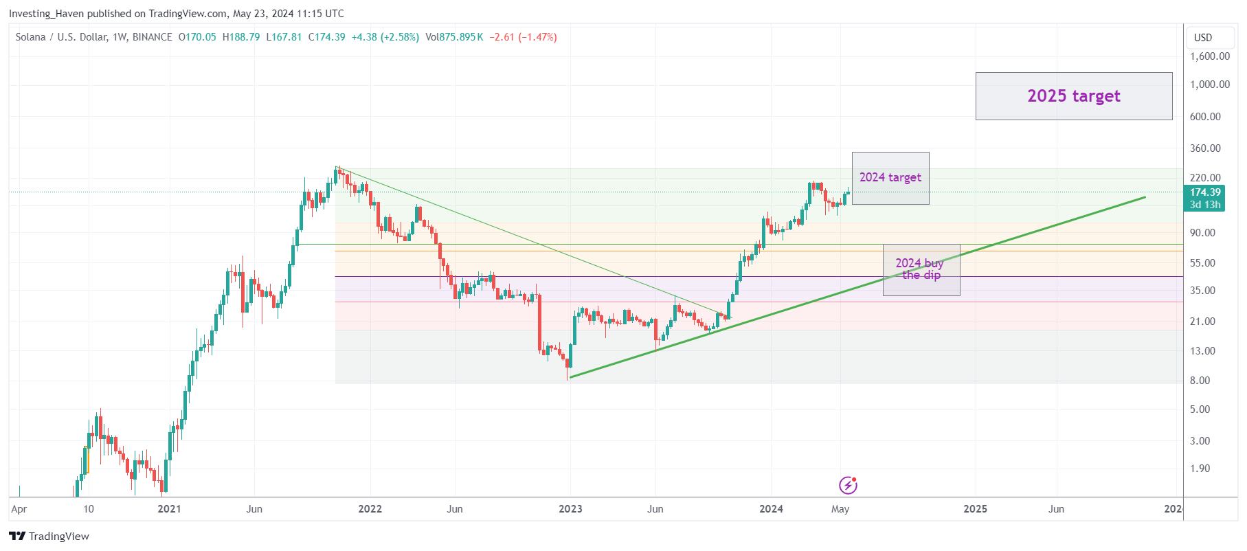This screenshot has width=1247, height=551.
Task: Click the volume reading Vol875.895K
Action: tap(454, 37)
